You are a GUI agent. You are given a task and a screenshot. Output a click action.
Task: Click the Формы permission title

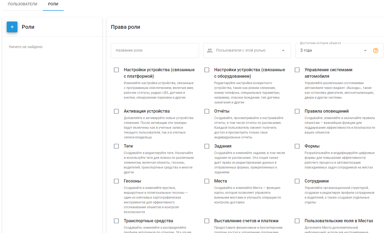click(312, 146)
